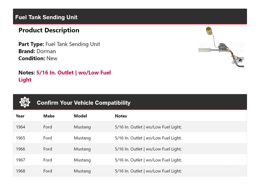Select the Brand: Dorman text
Screen dimensions: 260x185
tap(37, 51)
